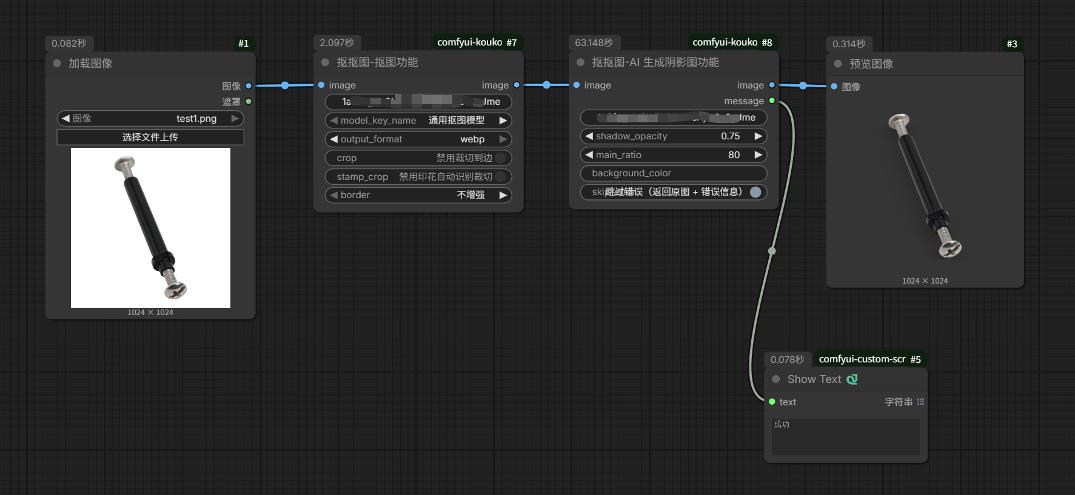
Task: Click the comfyui-custom-scr #5 badge
Action: (x=869, y=359)
